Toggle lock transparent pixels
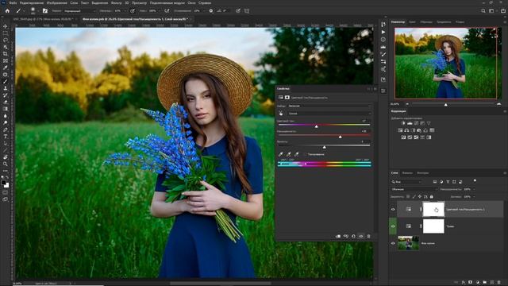This screenshot has width=508, height=286. 408,196
